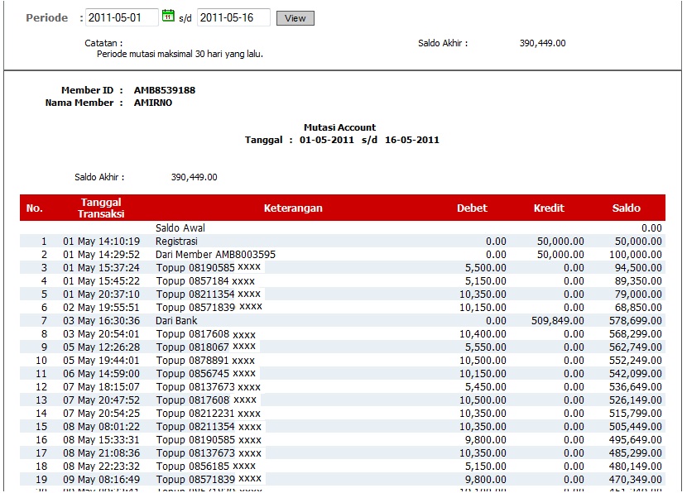Click the top Saldo Akhir value beside Catatan
Image resolution: width=687 pixels, height=493 pixels.
pos(542,43)
